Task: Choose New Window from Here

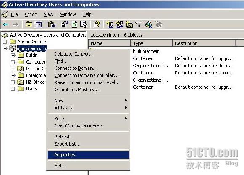Action: coord(88,126)
